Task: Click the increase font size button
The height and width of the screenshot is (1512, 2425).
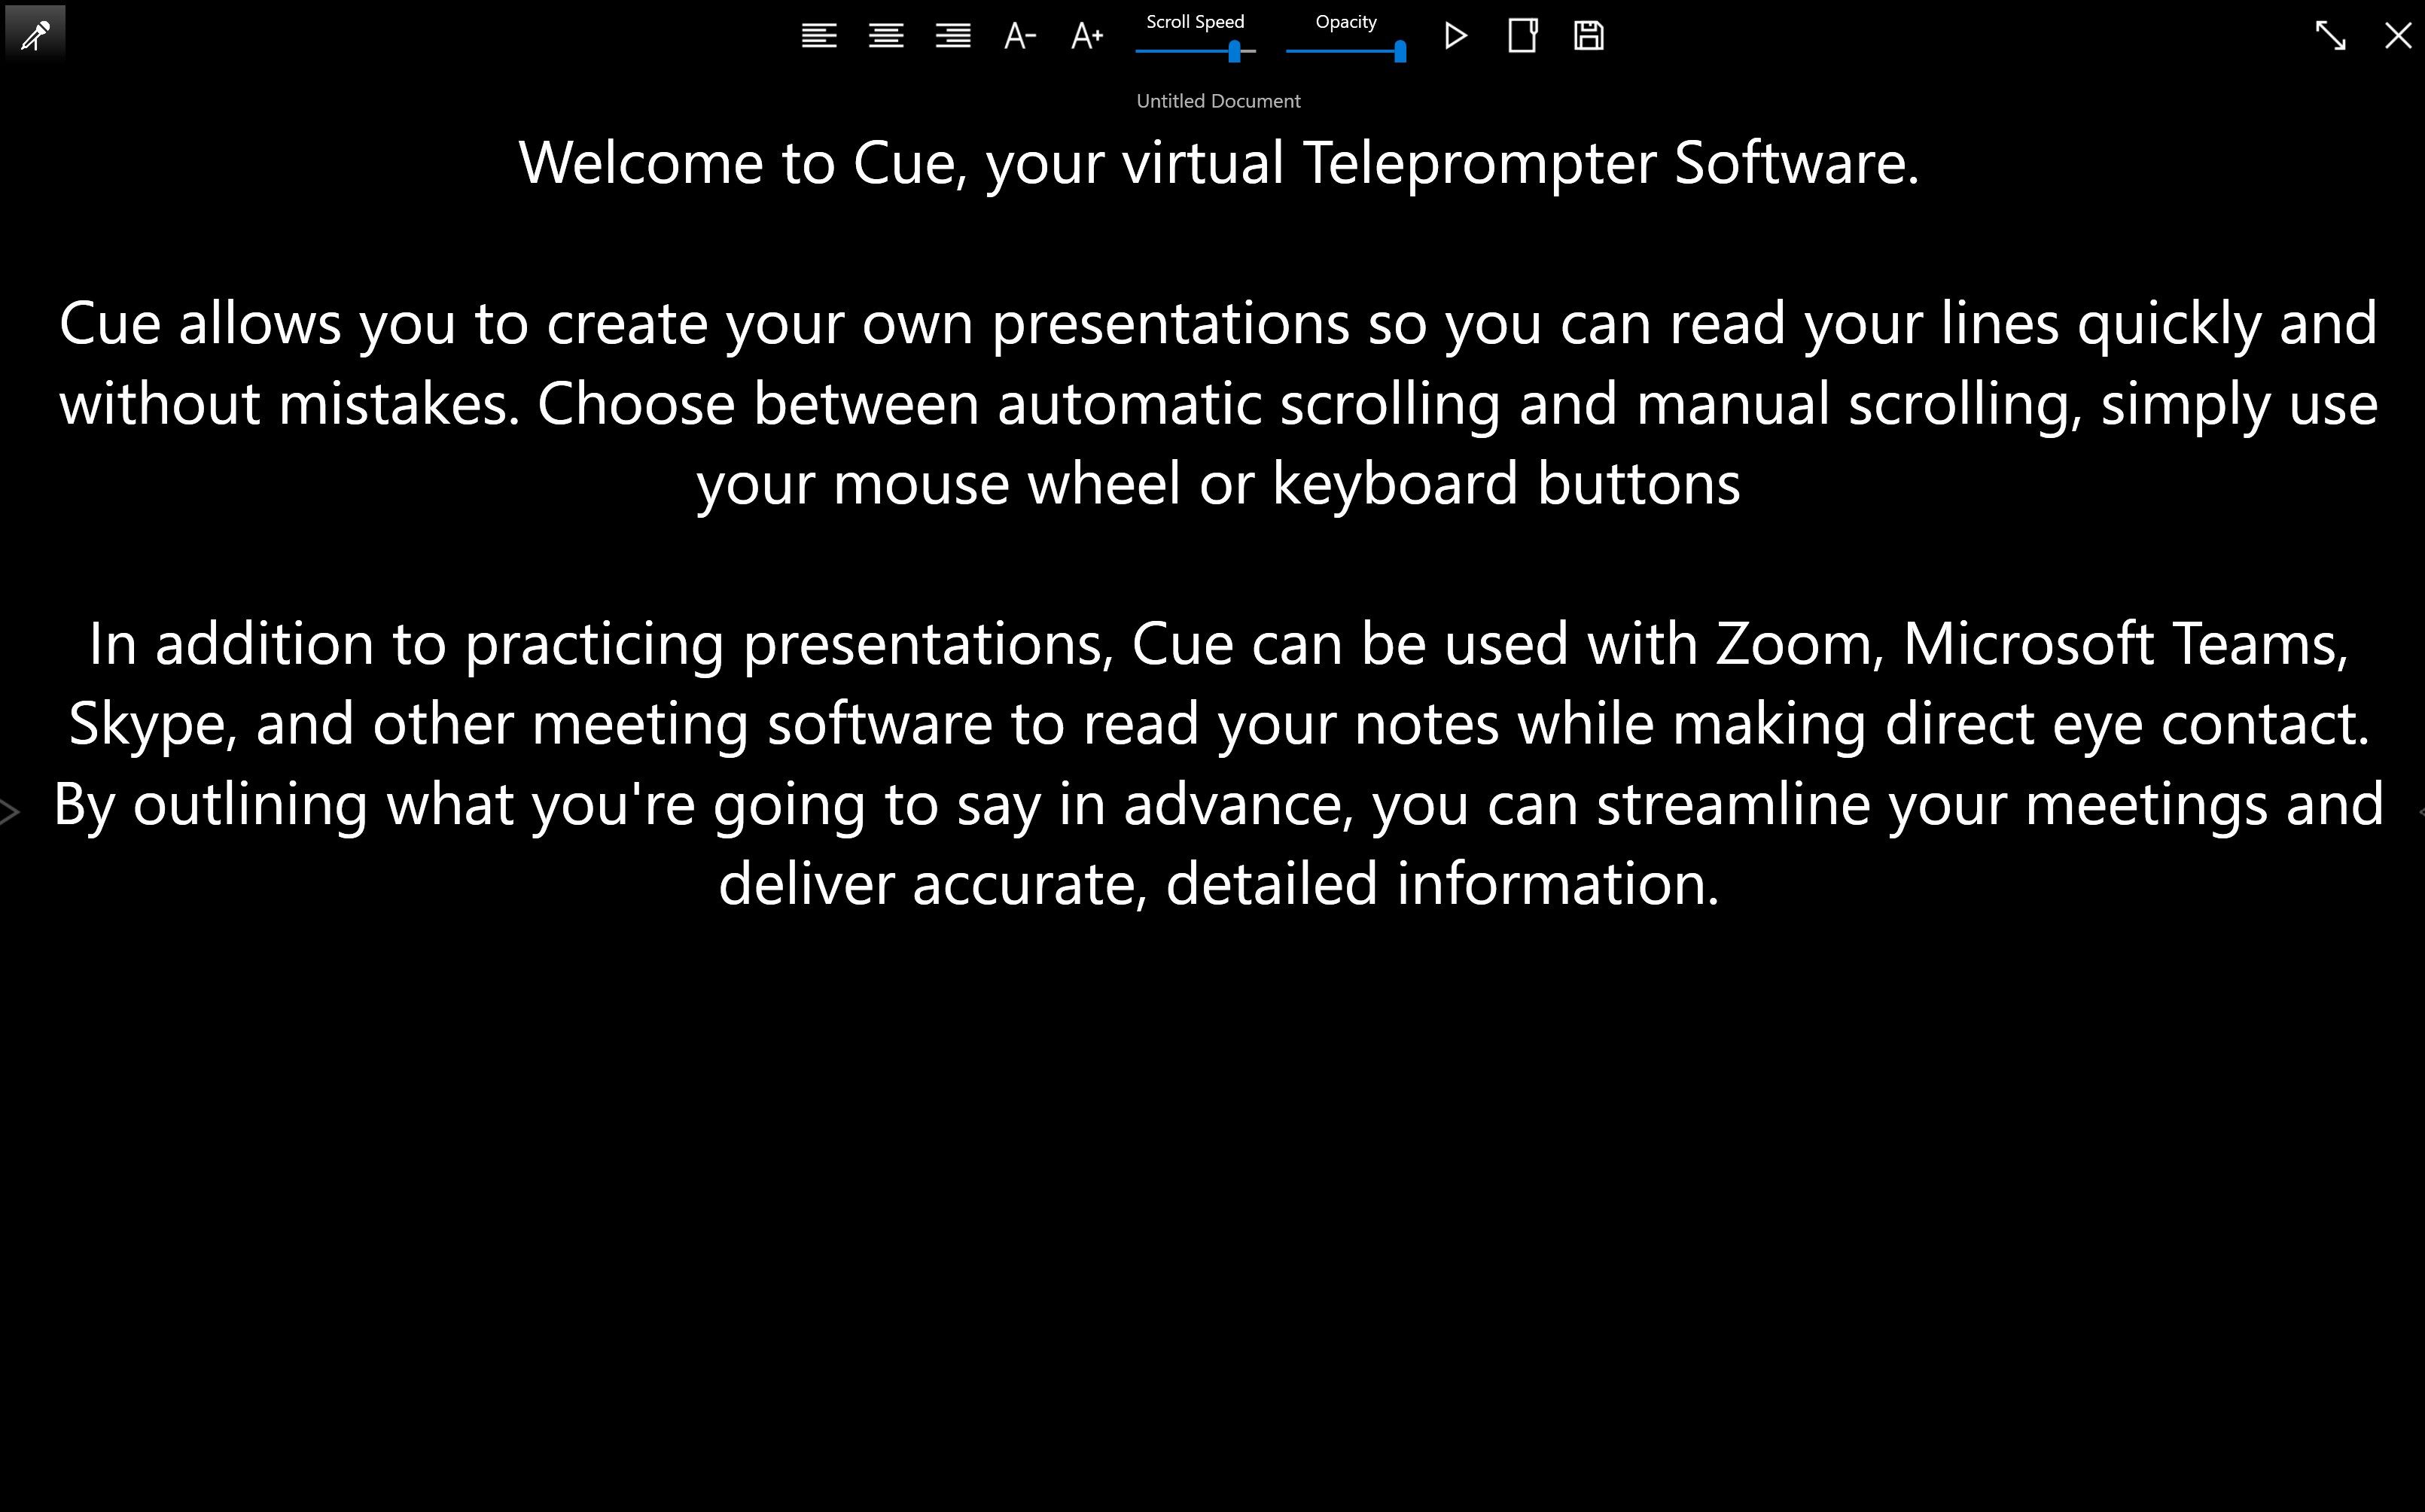Action: tap(1086, 35)
